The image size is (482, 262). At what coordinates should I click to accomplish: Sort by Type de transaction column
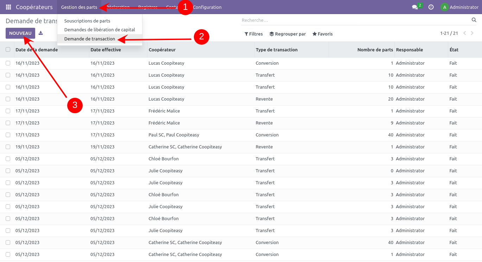click(292, 50)
